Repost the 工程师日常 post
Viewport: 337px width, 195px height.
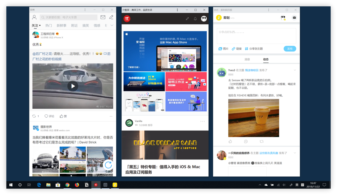pyautogui.click(x=36, y=116)
